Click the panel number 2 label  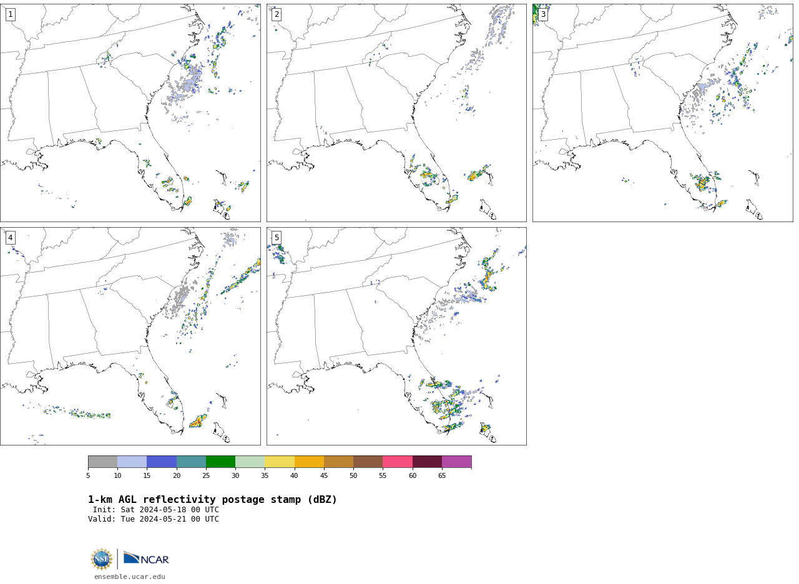[x=277, y=14]
